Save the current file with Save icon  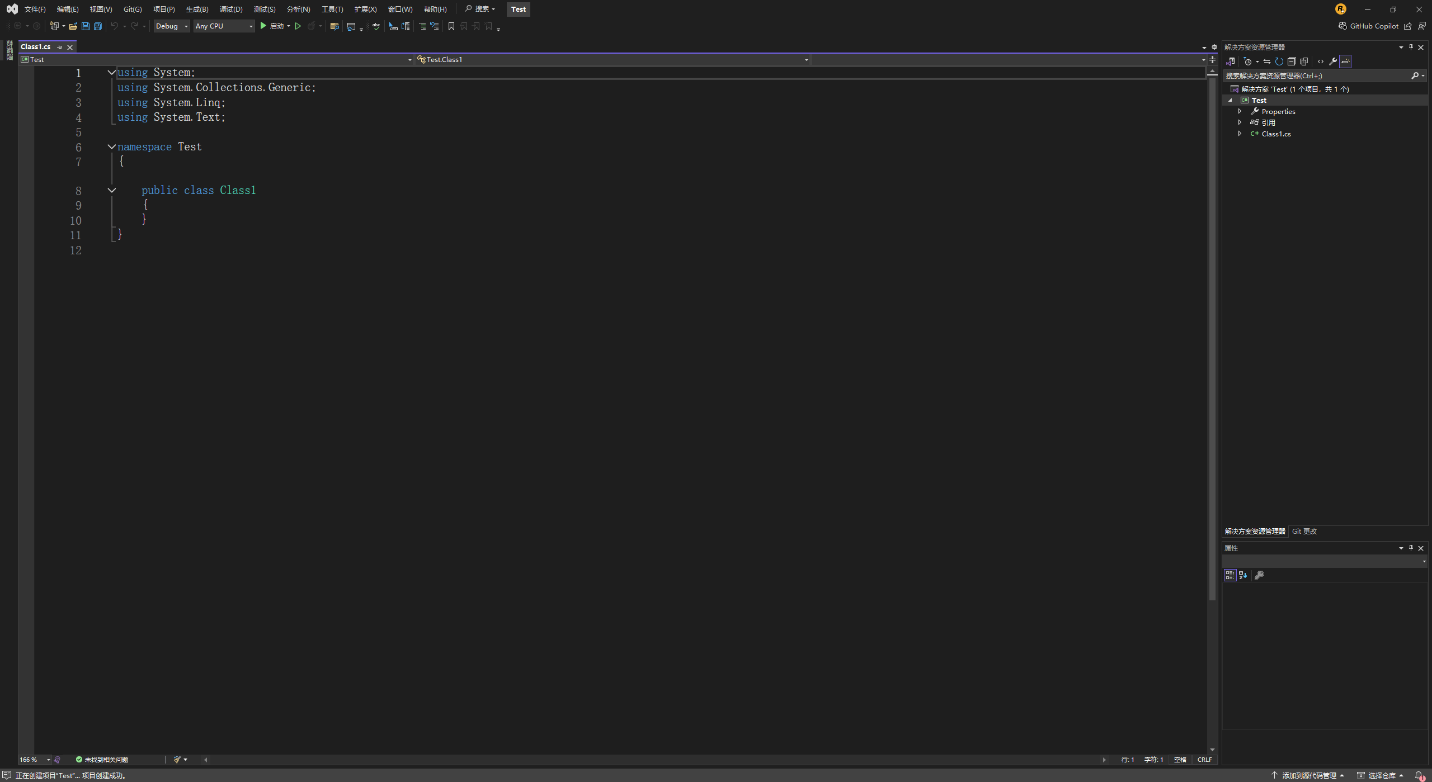pos(86,26)
